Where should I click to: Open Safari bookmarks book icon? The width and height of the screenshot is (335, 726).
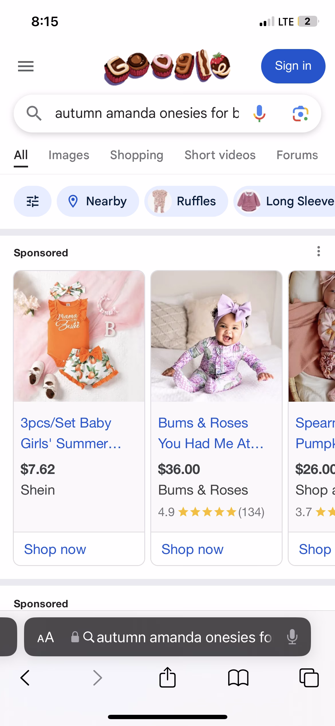(x=238, y=678)
